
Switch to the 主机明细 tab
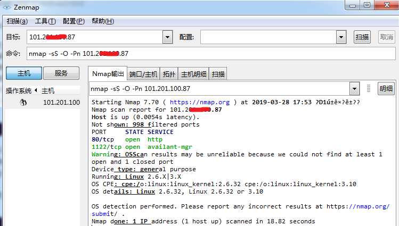[194, 74]
